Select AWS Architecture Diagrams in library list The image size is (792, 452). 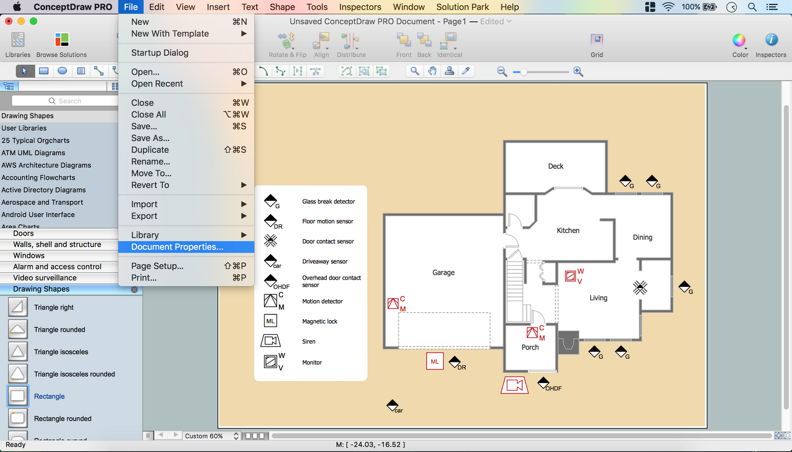(46, 165)
